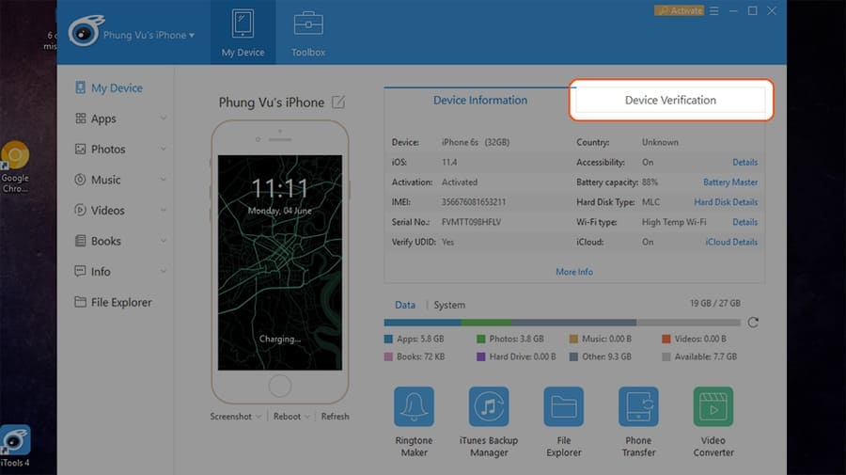Switch to Device Information tab
The image size is (846, 475).
[x=480, y=101]
